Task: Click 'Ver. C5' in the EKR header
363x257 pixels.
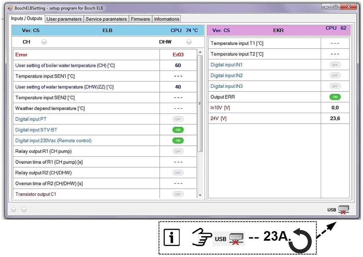Action: [x=221, y=30]
